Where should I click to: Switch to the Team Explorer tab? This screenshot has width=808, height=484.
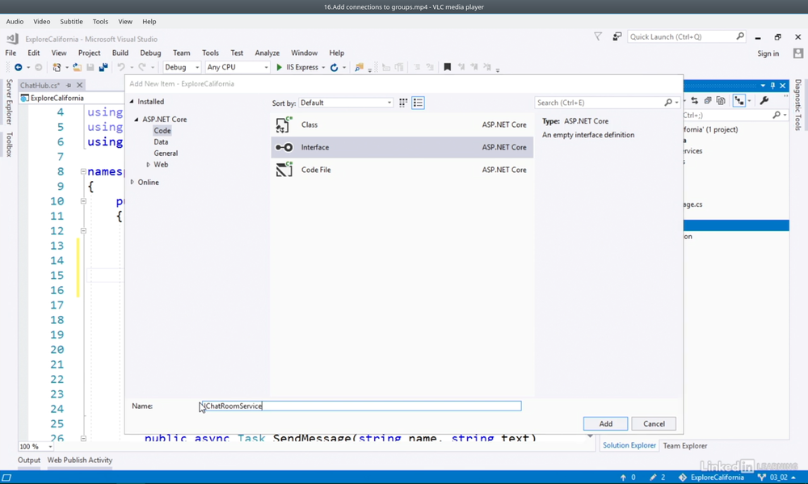click(x=685, y=445)
